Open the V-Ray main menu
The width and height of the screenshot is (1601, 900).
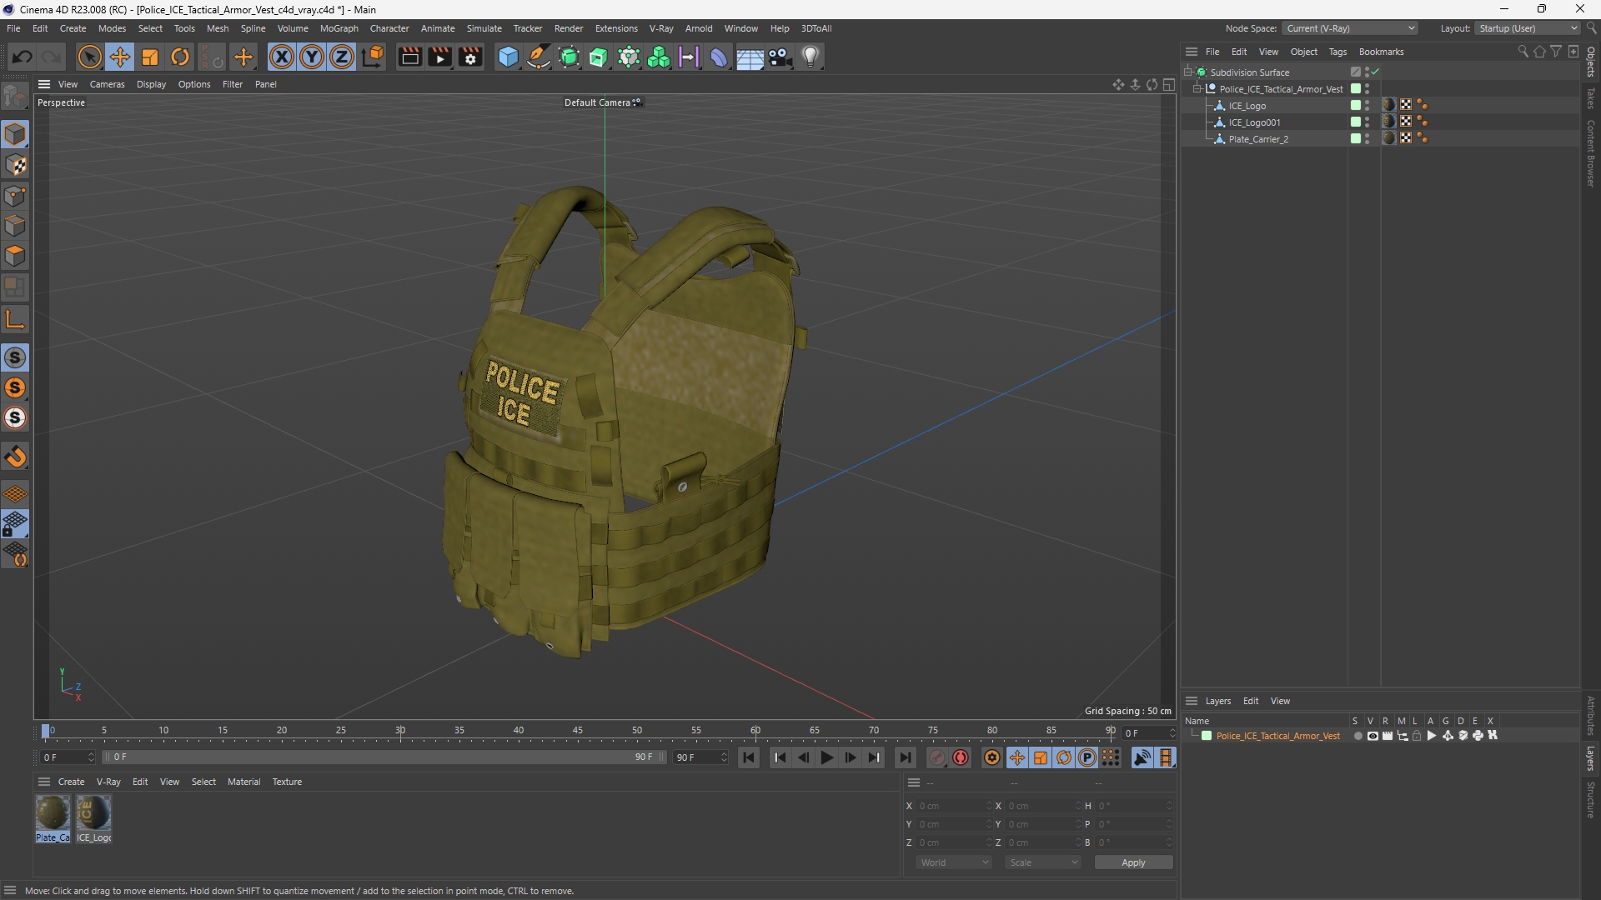click(661, 28)
